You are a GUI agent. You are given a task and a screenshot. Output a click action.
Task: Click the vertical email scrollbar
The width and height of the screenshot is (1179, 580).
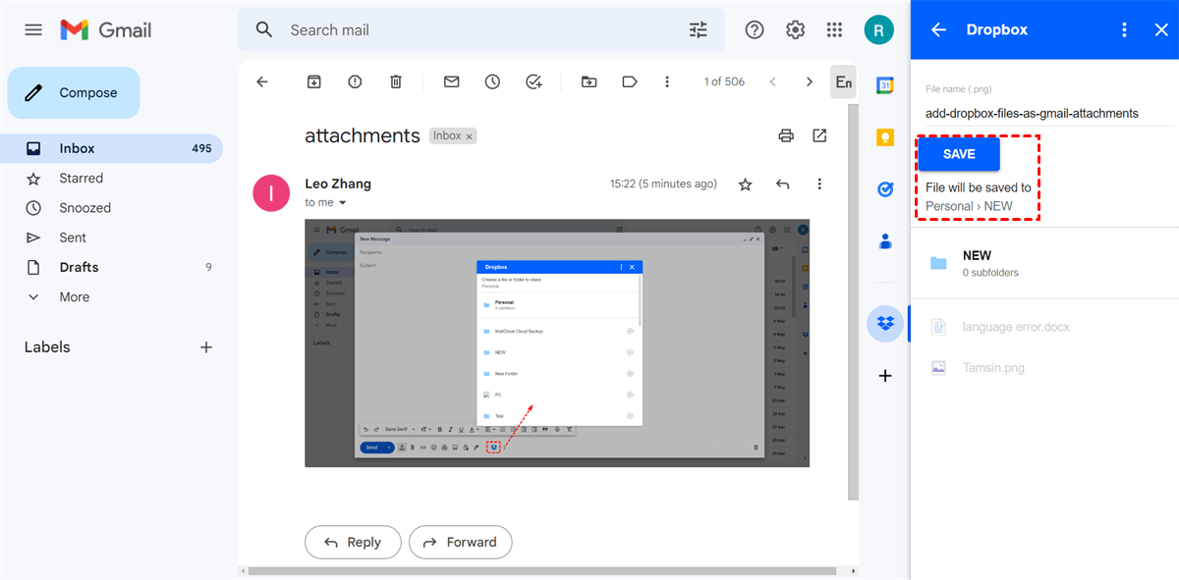pos(853,304)
